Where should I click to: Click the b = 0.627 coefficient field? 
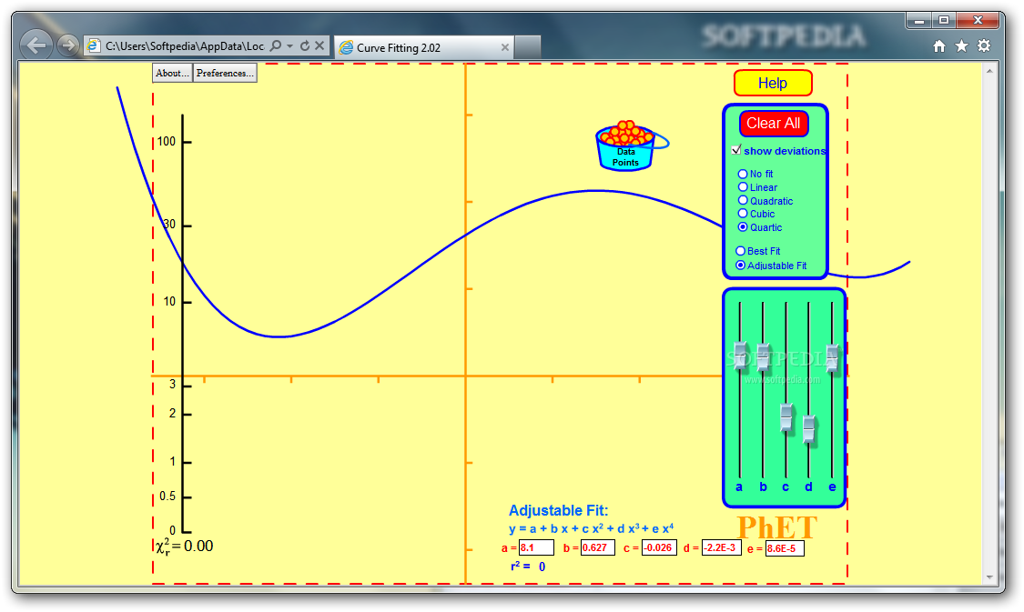point(597,548)
